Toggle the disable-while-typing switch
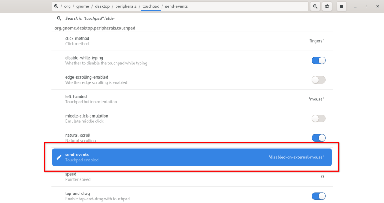Image resolution: width=384 pixels, height=203 pixels. [x=318, y=60]
